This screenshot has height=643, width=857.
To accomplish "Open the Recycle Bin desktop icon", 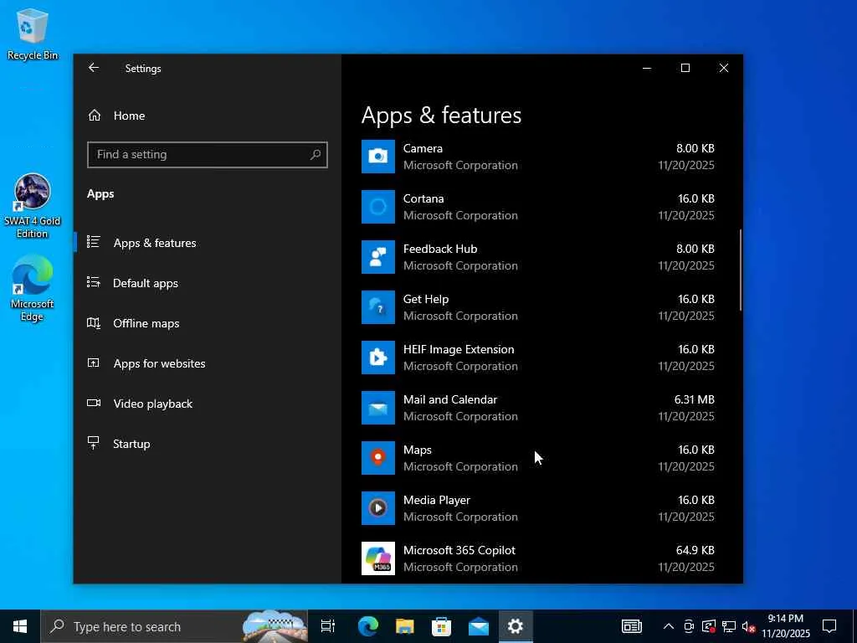I will tap(33, 33).
